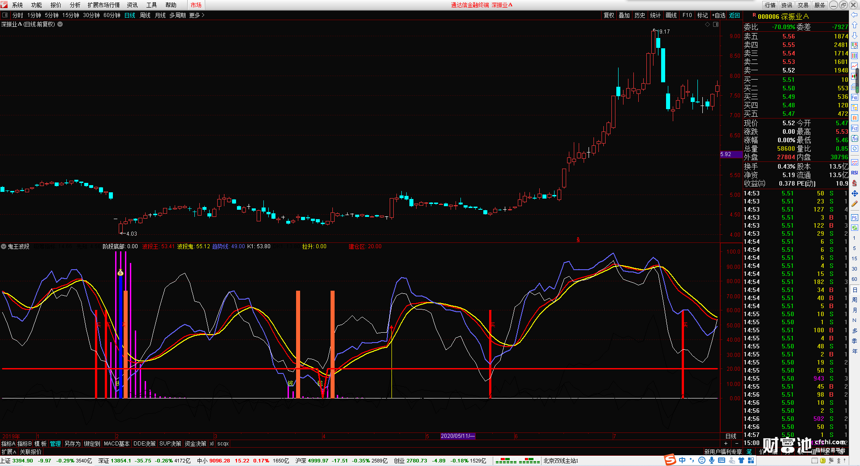Switch to 60-minute period in right sidebar
This screenshot has height=466, width=860.
(x=854, y=279)
